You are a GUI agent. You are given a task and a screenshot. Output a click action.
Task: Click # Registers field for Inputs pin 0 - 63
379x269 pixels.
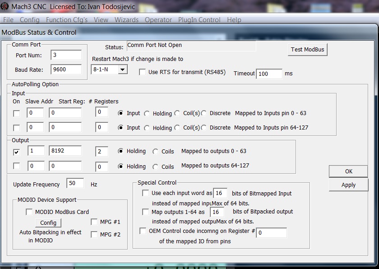tap(102, 112)
